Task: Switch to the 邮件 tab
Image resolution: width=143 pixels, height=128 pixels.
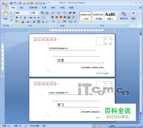Action: coord(53,8)
